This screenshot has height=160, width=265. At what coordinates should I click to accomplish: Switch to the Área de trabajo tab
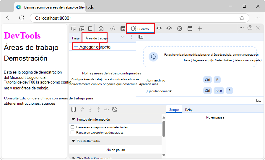coord(97,38)
